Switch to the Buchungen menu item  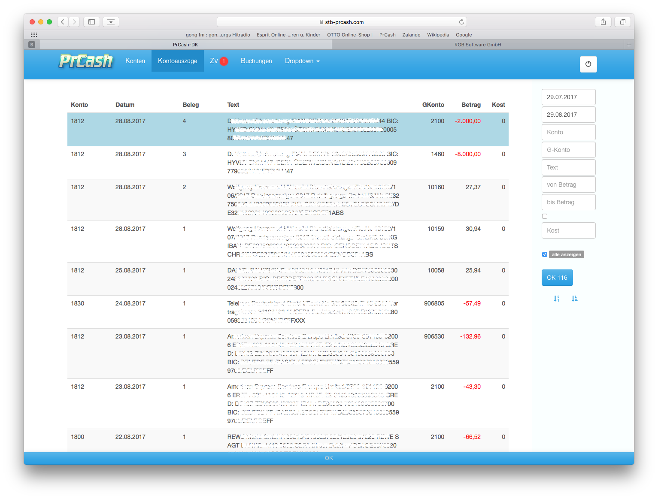(x=256, y=61)
